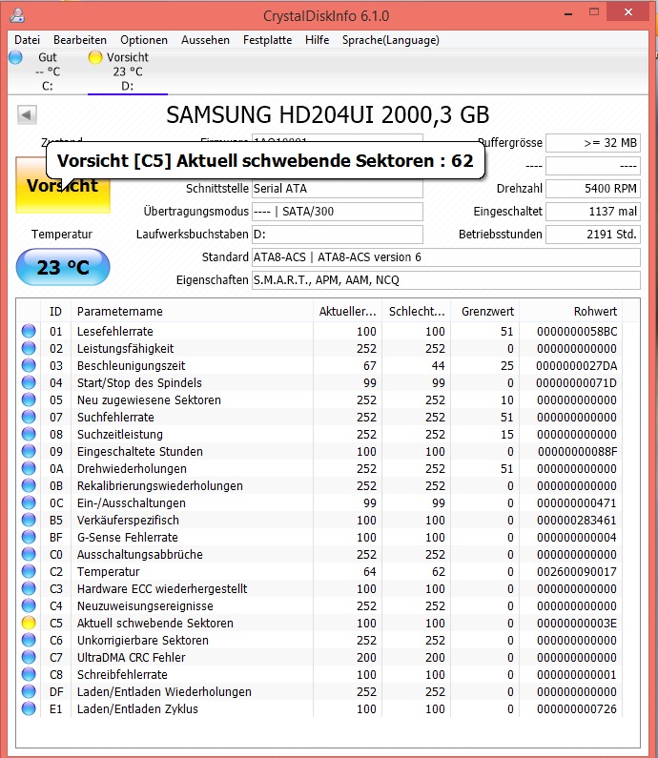Click status orb of Unkorrigierbare Sektoren row
The image size is (658, 758).
pos(29,640)
